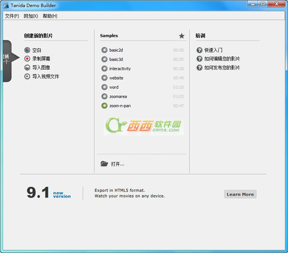Open the 如何编辑您的影片 tutorial link

pos(222,59)
